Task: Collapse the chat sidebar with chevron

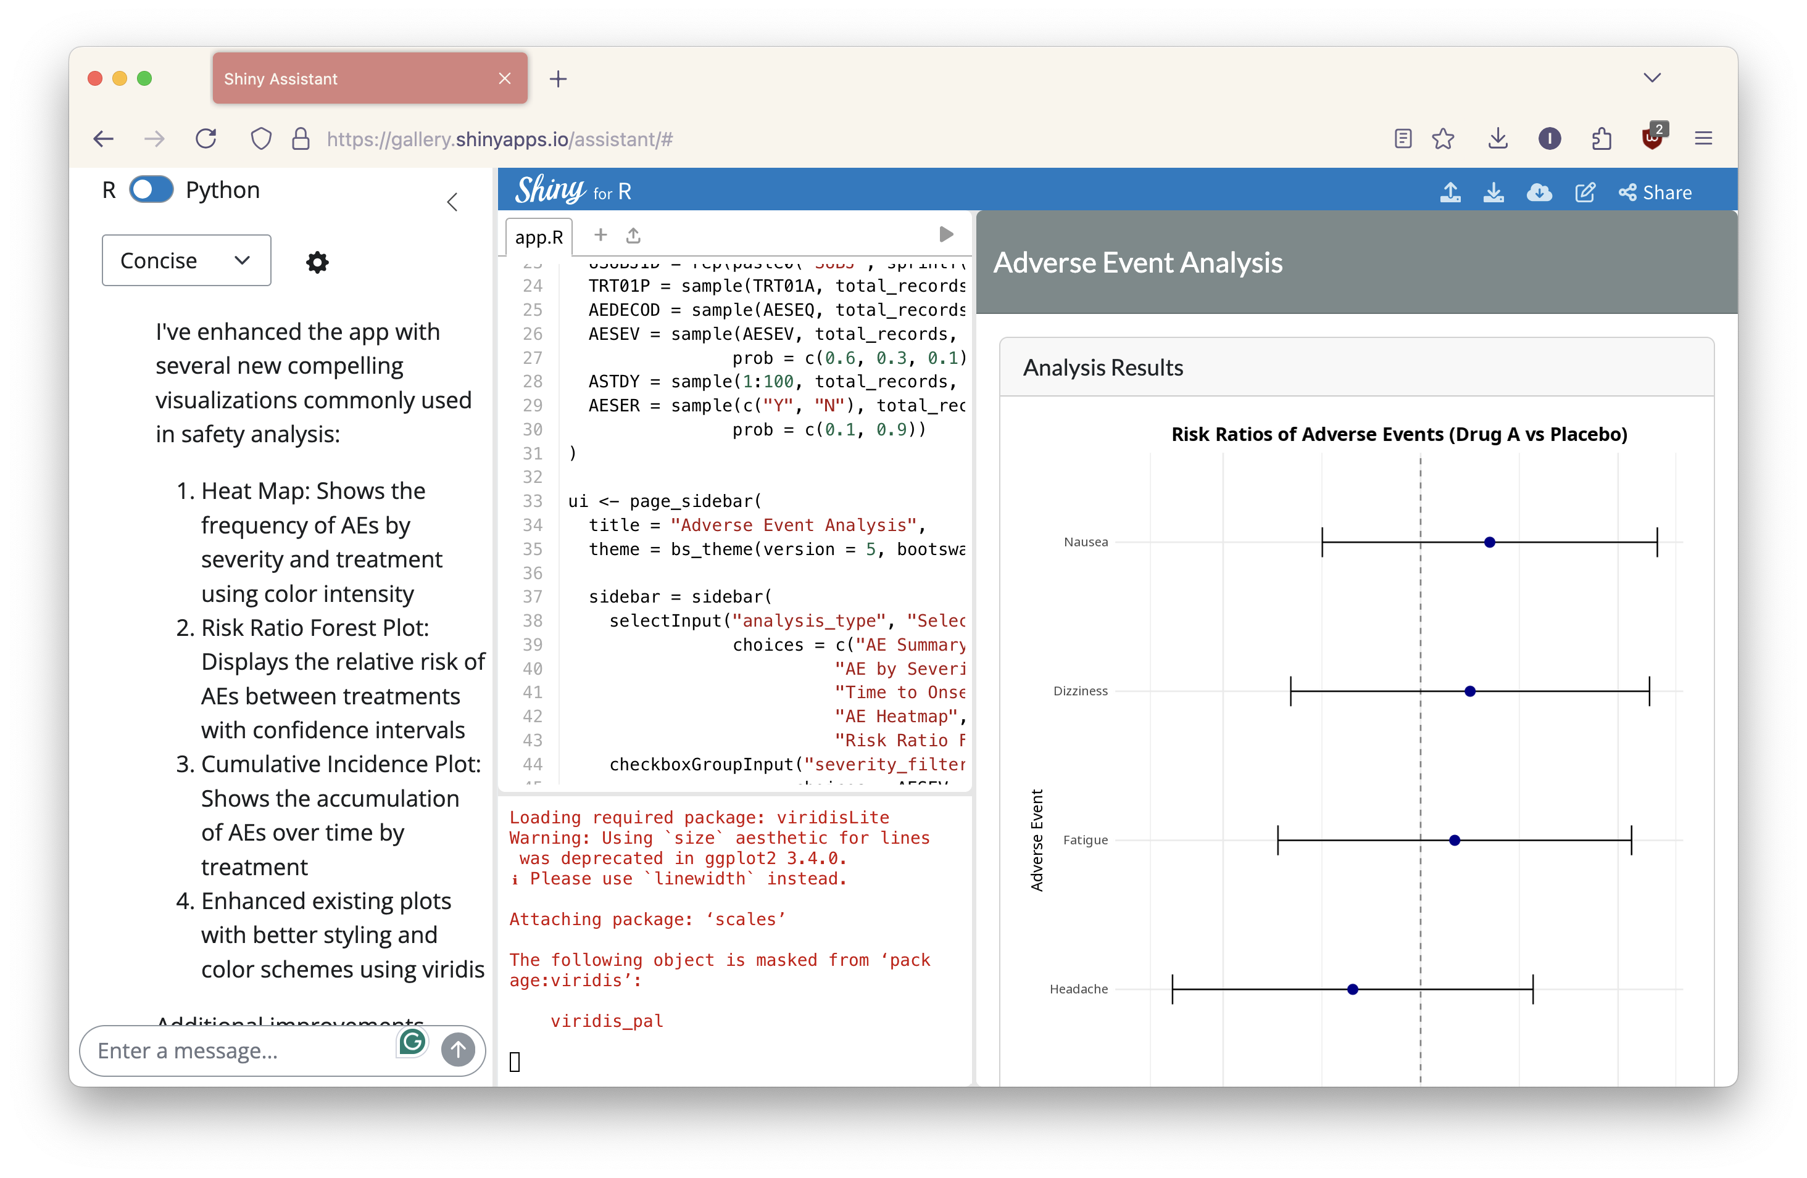Action: tap(452, 202)
